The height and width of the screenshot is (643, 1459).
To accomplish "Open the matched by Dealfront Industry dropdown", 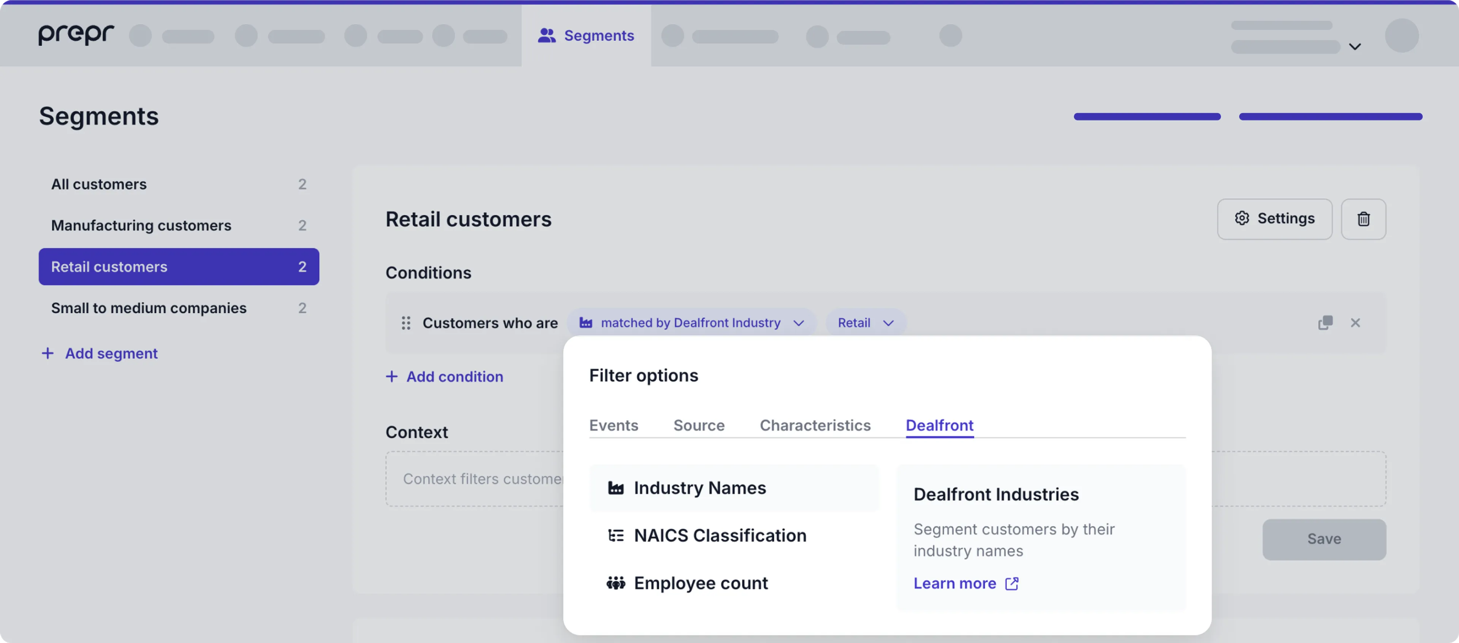I will click(692, 322).
